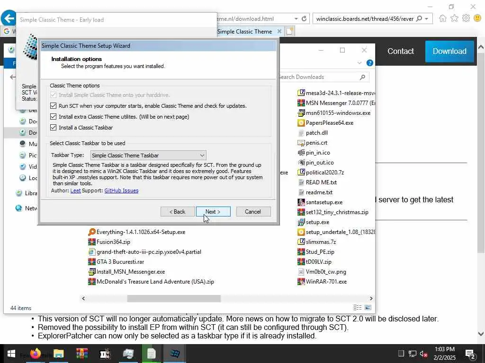The height and width of the screenshot is (363, 485).
Task: Select Install_MSN_Messenger.exe file
Action: 126,272
